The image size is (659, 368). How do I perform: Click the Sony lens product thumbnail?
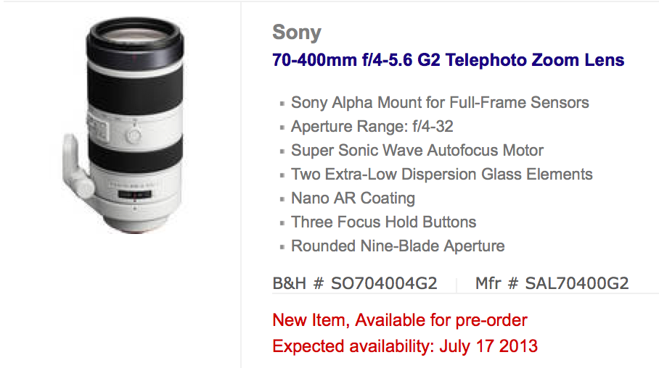pos(124,125)
